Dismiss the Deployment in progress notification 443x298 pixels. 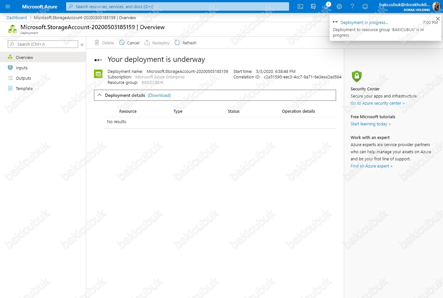437,19
